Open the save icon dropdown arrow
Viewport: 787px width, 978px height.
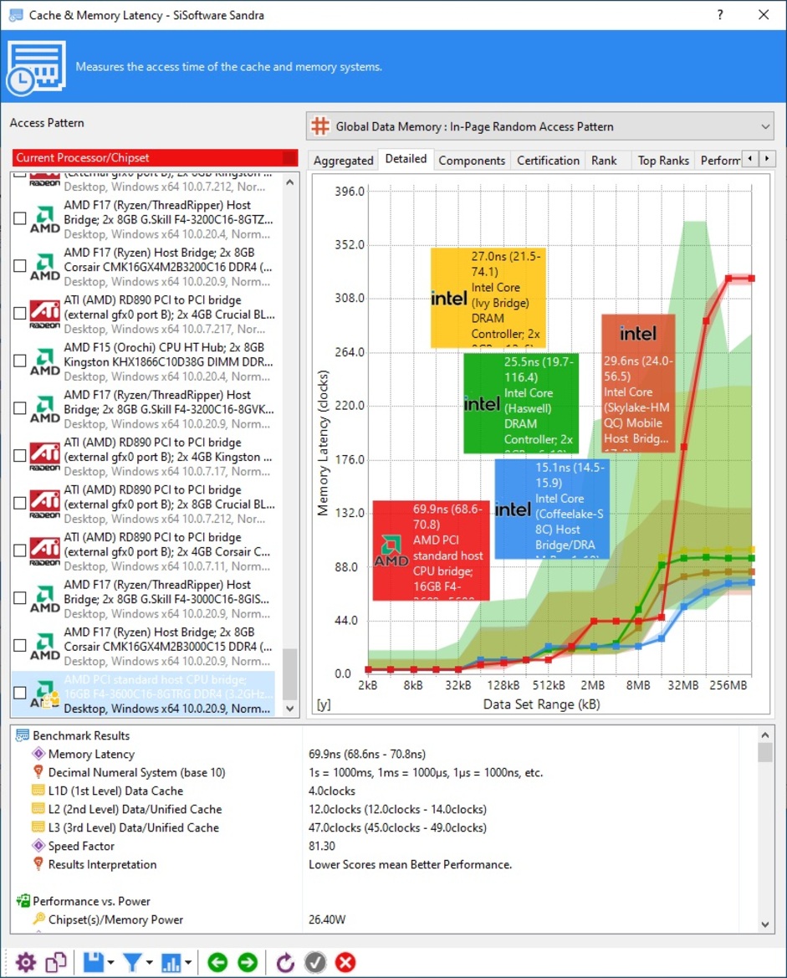pos(111,963)
